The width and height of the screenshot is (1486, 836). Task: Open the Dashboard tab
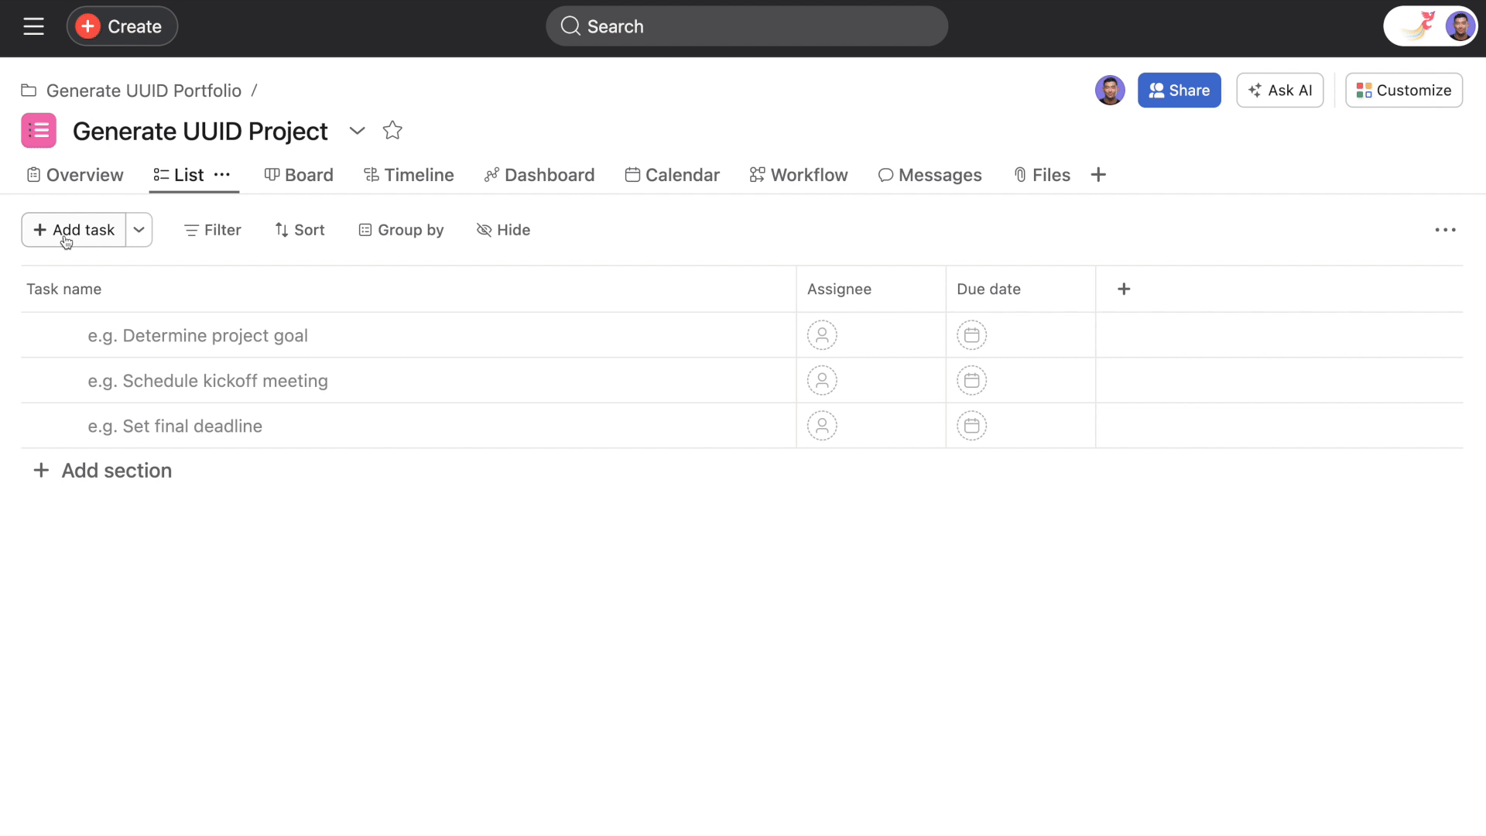coord(539,175)
